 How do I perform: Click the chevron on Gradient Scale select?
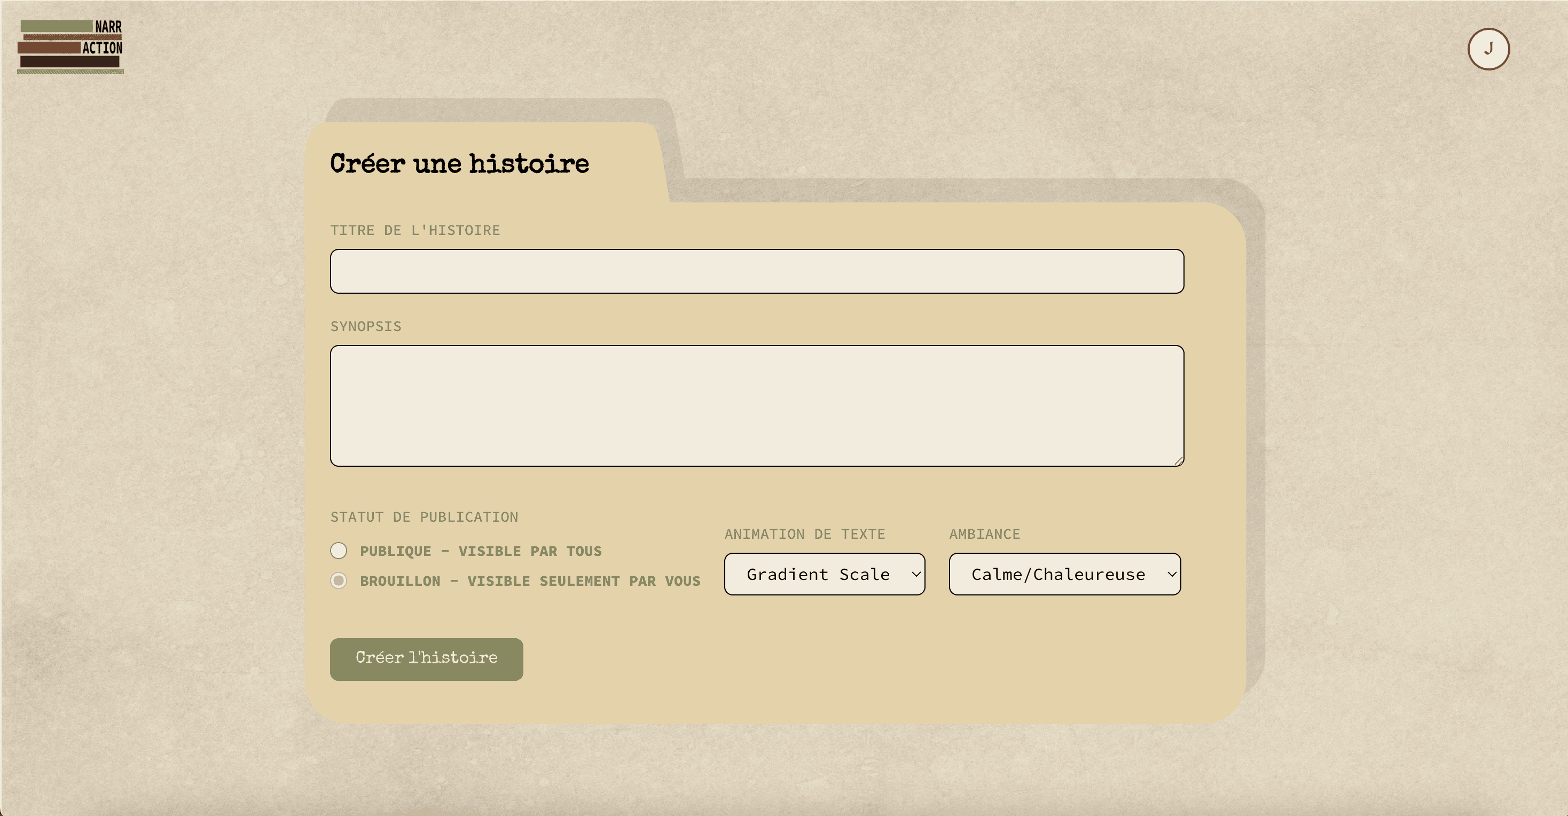(x=915, y=574)
